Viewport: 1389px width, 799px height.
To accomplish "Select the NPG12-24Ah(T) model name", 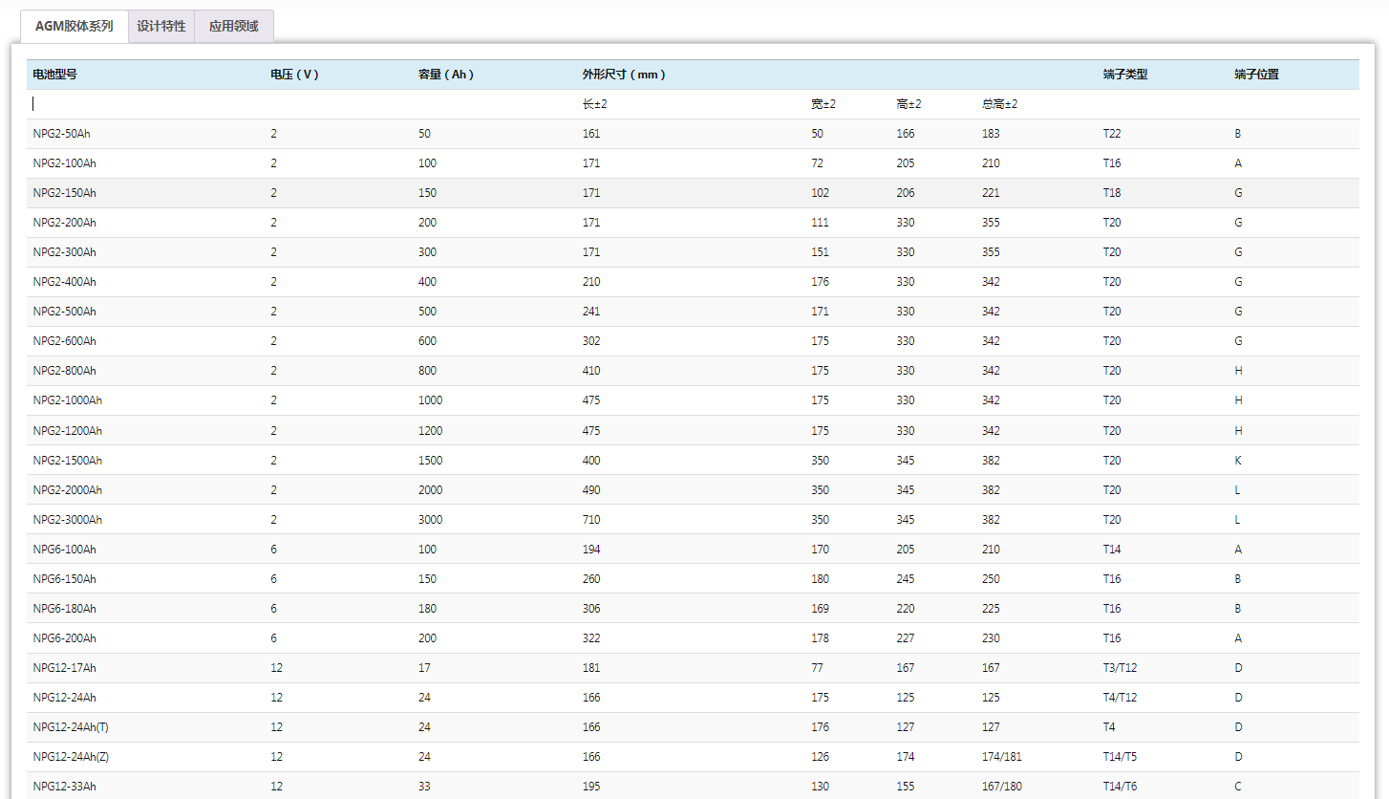I will click(x=71, y=727).
